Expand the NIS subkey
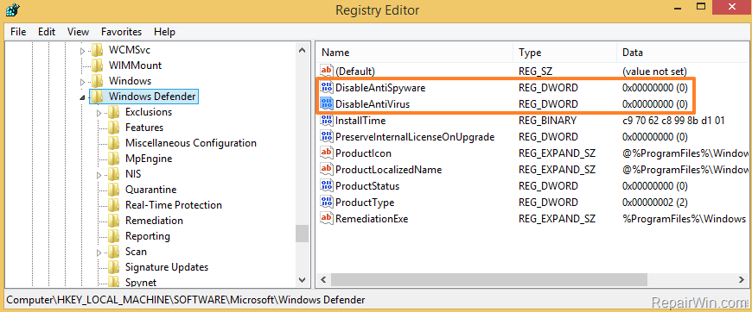Screen dimensions: 752x312 (99, 175)
